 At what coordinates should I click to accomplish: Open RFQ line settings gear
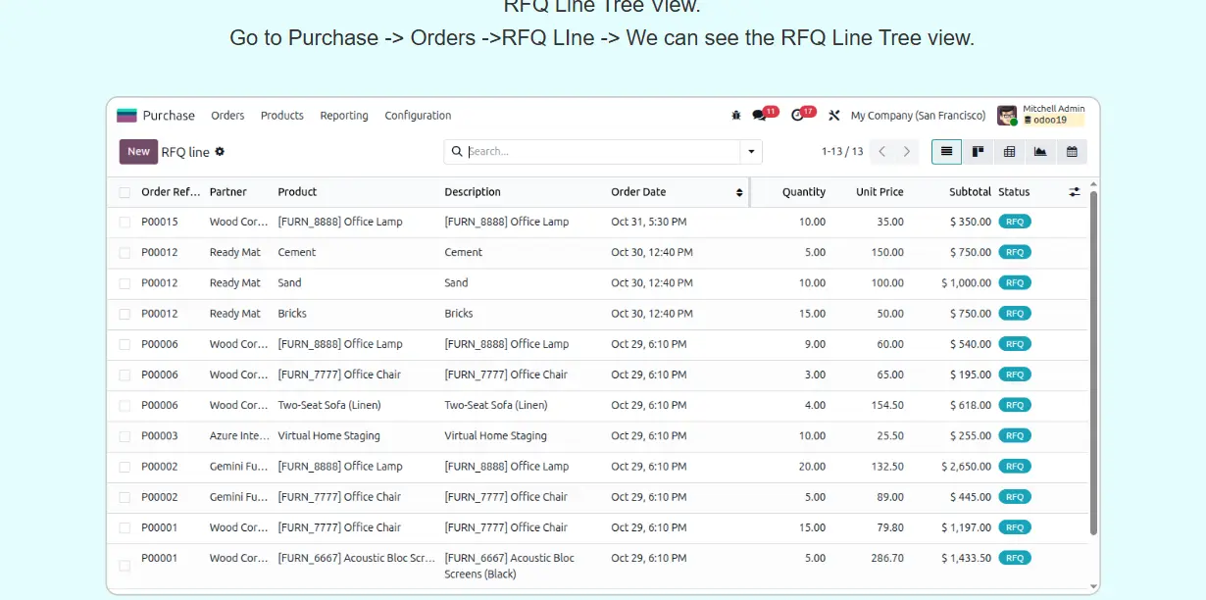click(220, 152)
